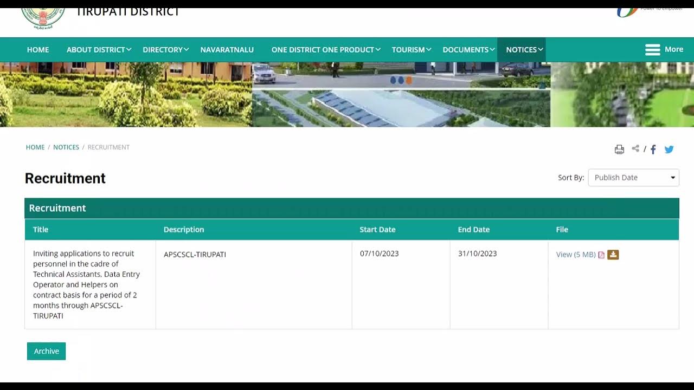Screen dimensions: 694x390
Task: Click HOME breadcrumb link
Action: click(35, 147)
